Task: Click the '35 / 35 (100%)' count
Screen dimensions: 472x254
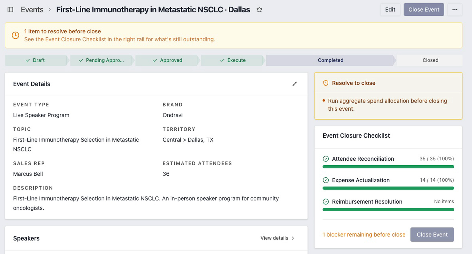Action: click(437, 159)
